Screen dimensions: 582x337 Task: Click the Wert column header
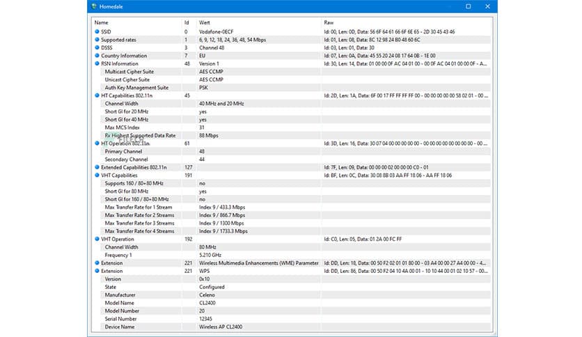[205, 22]
